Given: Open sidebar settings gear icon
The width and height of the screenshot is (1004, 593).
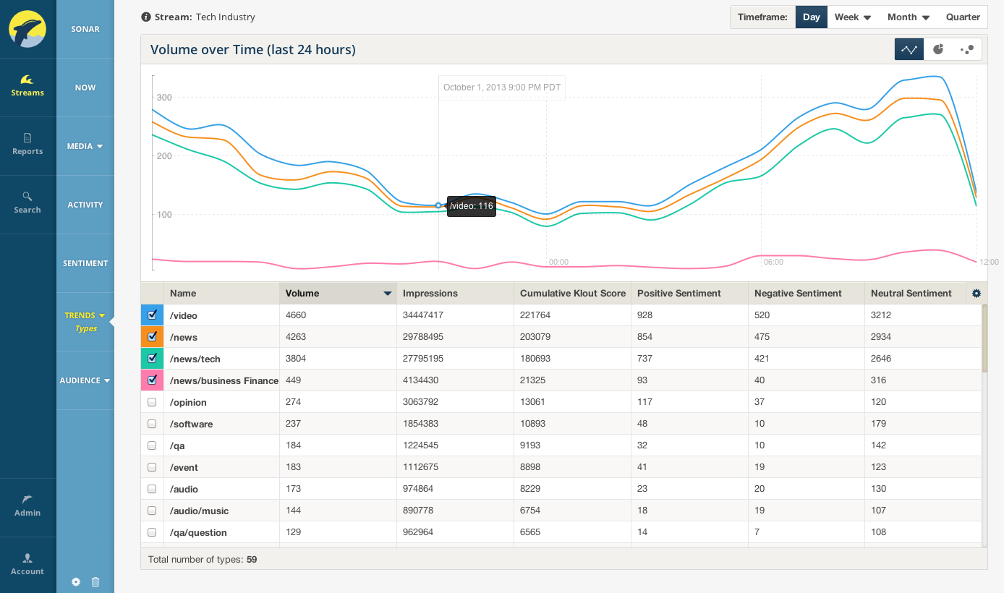Looking at the screenshot, I should (76, 581).
